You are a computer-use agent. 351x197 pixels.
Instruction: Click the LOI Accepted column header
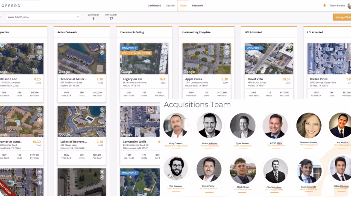(x=315, y=32)
